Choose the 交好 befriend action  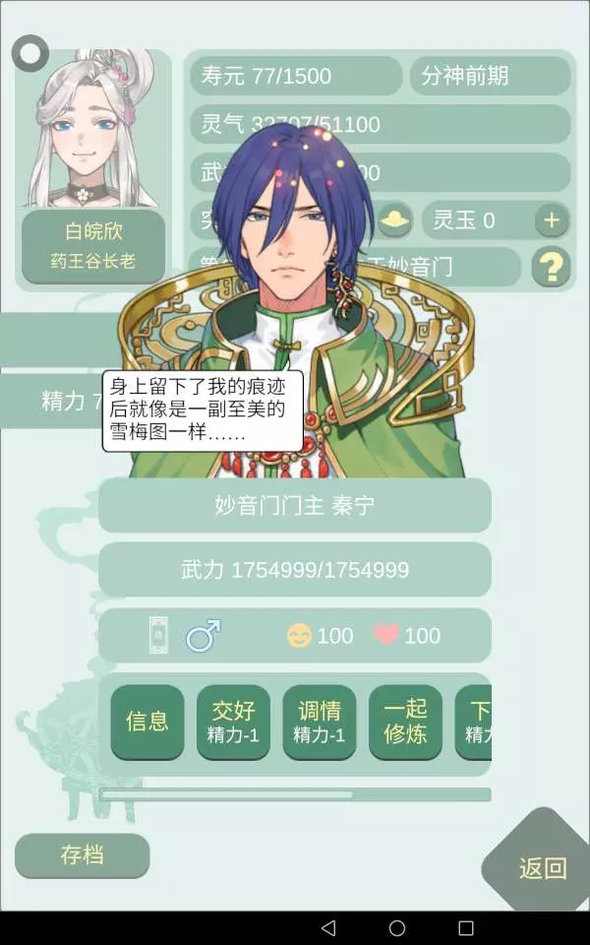click(233, 722)
